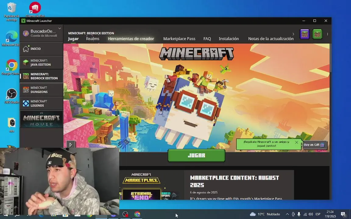Click the launcher vertical scrollbar
The image size is (351, 219).
(x=330, y=58)
